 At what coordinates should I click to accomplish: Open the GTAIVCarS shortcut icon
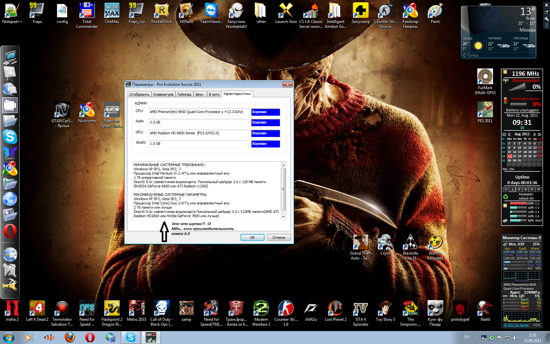point(62,114)
